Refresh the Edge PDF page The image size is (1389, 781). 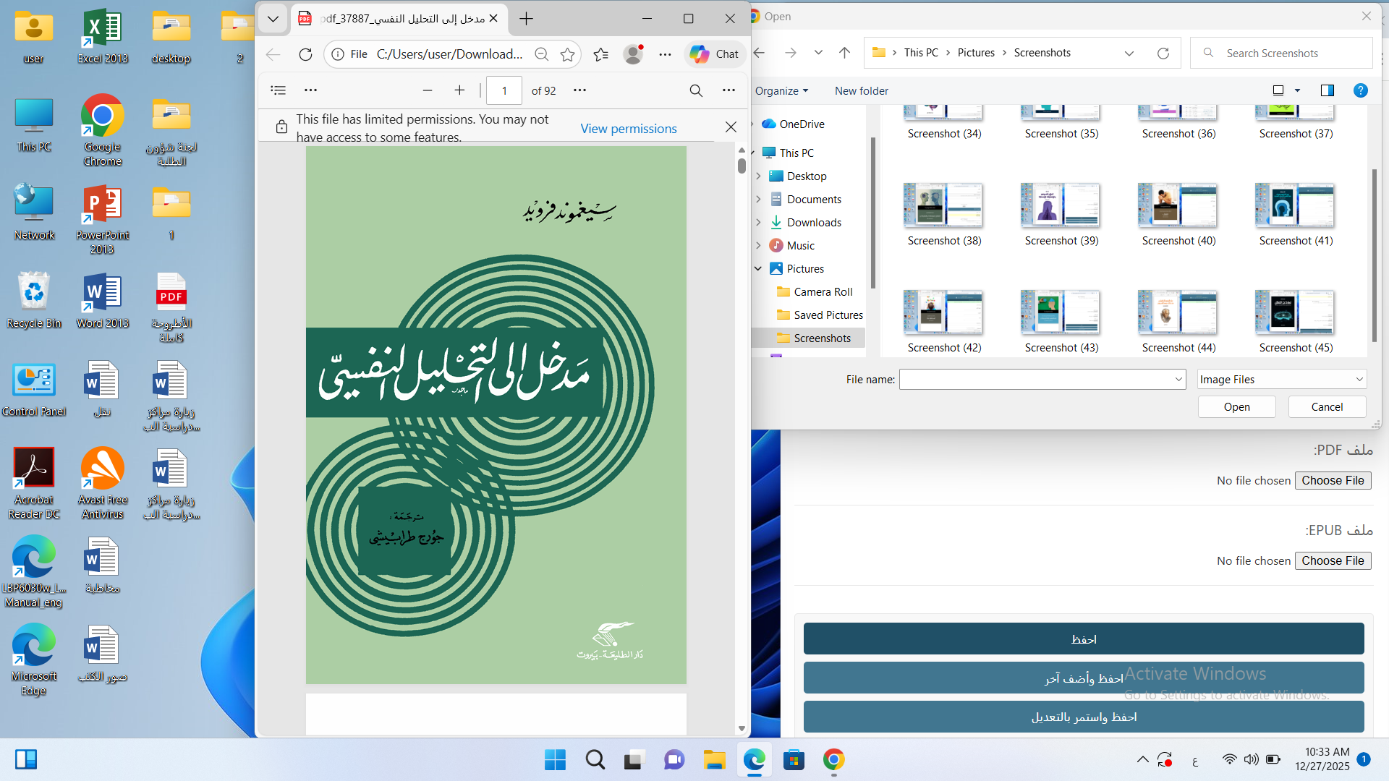(305, 54)
